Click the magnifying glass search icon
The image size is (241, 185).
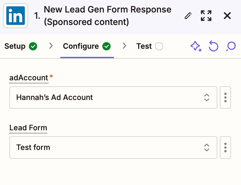pyautogui.click(x=231, y=47)
